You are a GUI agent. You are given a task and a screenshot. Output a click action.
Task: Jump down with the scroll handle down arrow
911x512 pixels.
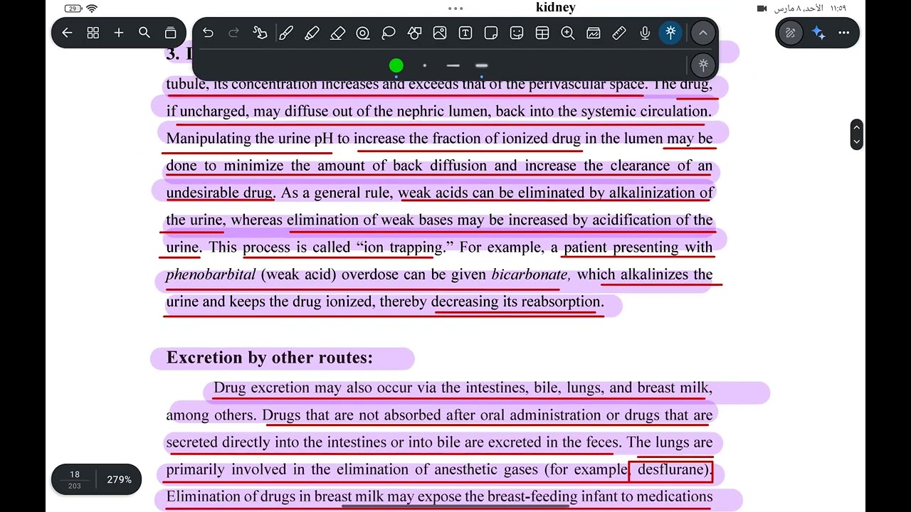(857, 142)
